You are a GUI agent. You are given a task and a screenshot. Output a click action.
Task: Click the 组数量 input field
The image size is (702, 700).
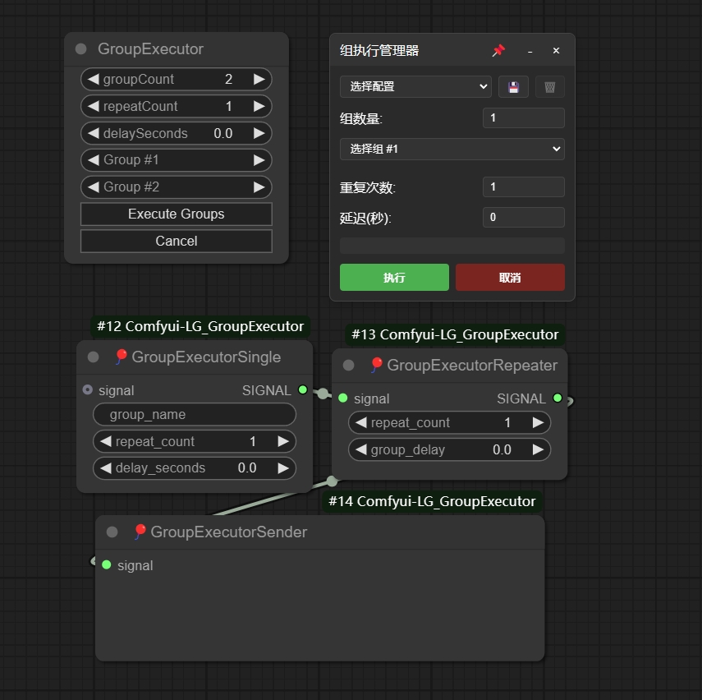[523, 117]
